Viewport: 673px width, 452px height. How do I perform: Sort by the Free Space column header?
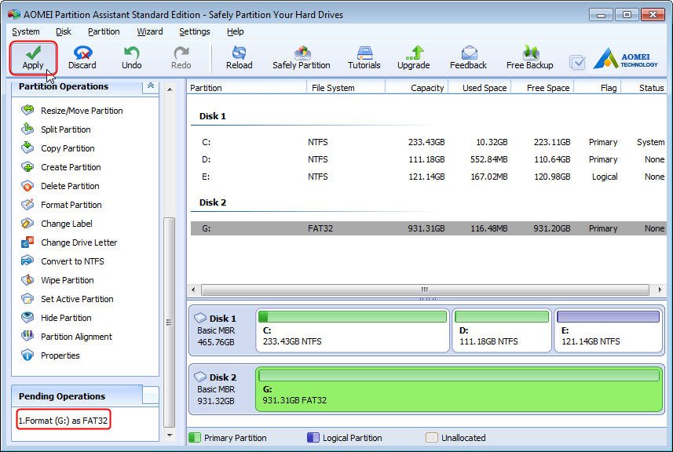542,88
